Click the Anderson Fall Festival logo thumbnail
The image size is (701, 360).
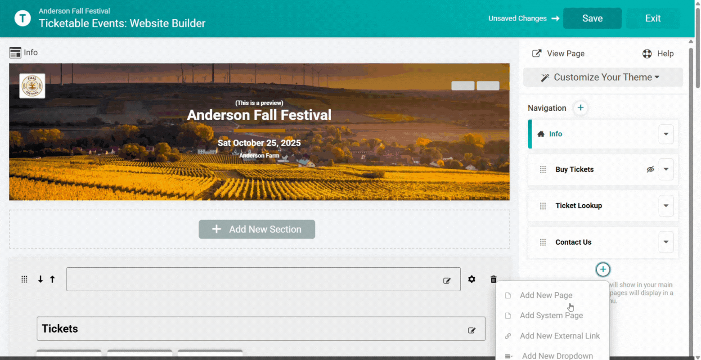[32, 85]
